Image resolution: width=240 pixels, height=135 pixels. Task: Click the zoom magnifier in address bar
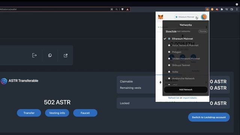point(117,9)
